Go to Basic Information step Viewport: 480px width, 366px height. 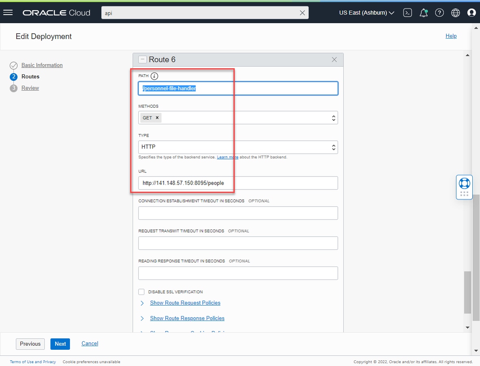tap(42, 65)
